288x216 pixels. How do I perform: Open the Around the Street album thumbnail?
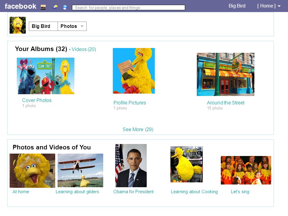(226, 74)
